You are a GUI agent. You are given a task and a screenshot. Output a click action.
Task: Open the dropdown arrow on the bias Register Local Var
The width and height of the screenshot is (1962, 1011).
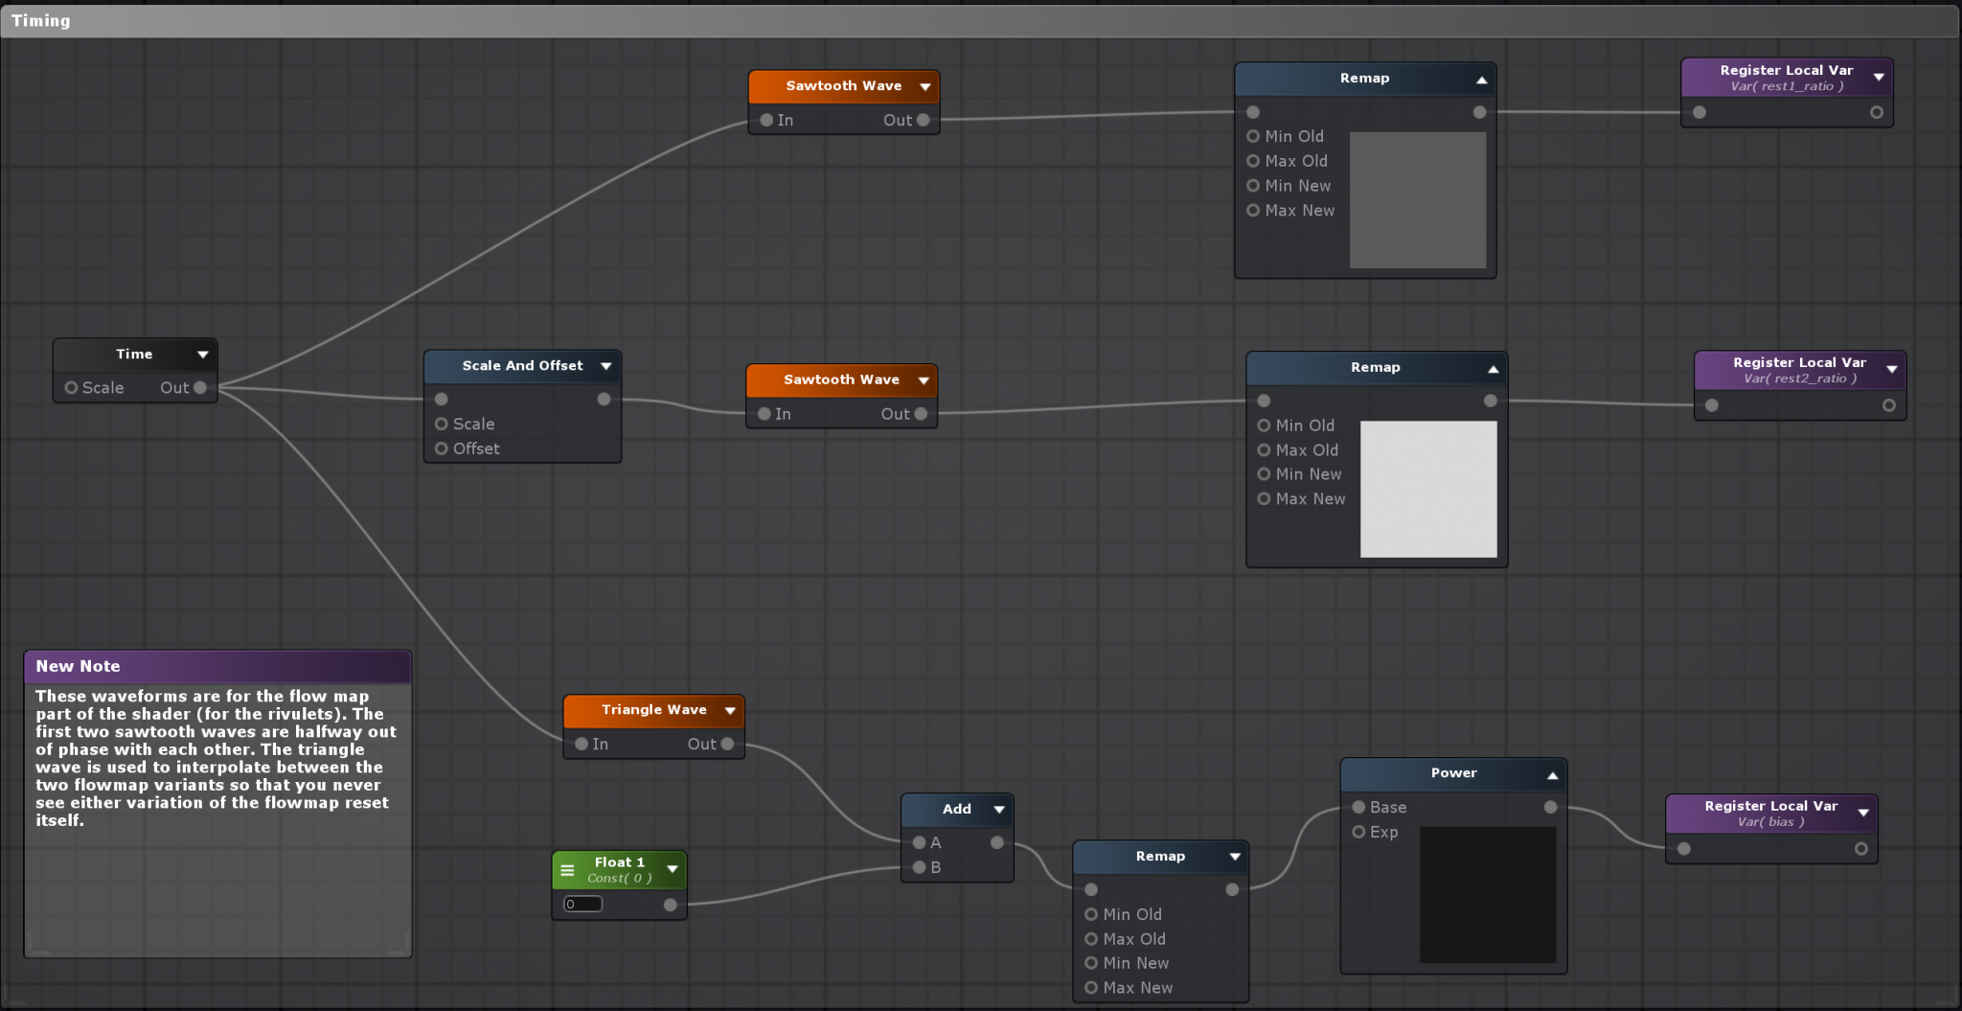pyautogui.click(x=1863, y=813)
